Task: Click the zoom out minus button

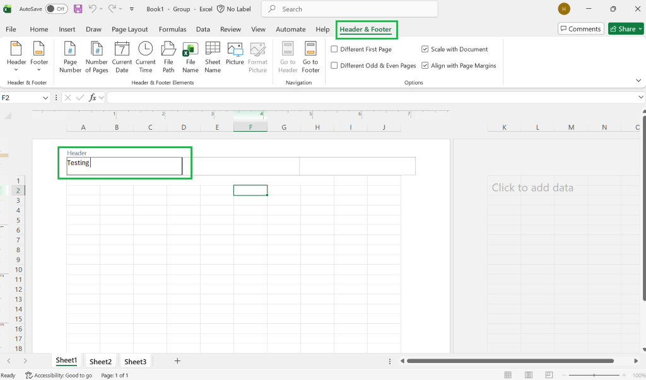Action: pyautogui.click(x=564, y=375)
